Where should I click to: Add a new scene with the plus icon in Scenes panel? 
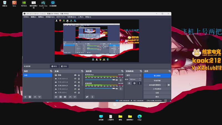point(25,97)
